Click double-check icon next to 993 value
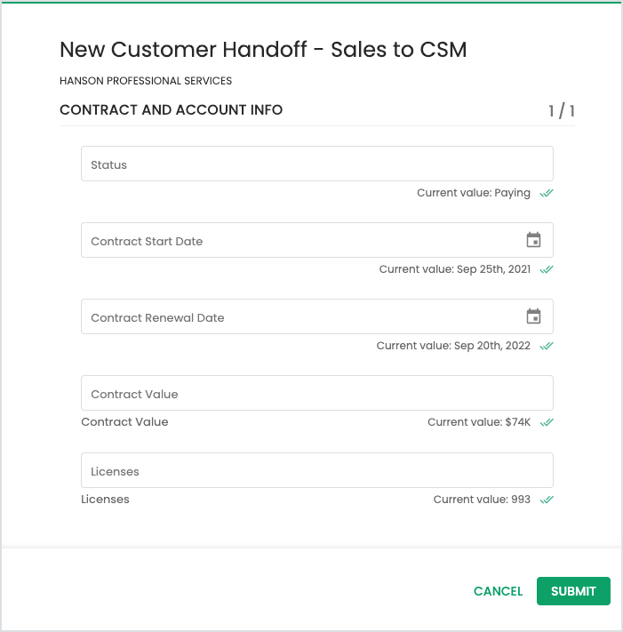Viewport: 623px width, 632px height. 547,500
